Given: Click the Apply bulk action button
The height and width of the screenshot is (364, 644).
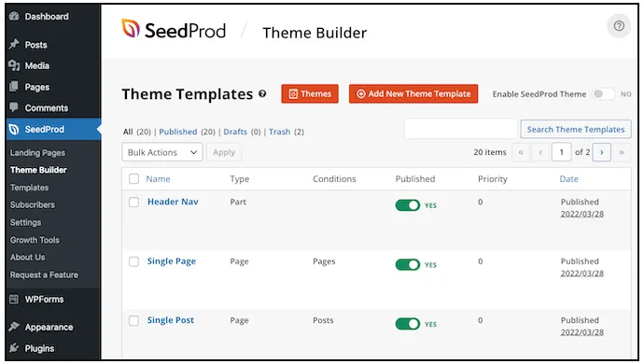Looking at the screenshot, I should [224, 152].
